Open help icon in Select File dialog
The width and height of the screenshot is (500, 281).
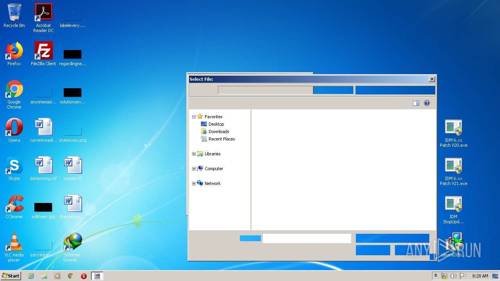[427, 103]
